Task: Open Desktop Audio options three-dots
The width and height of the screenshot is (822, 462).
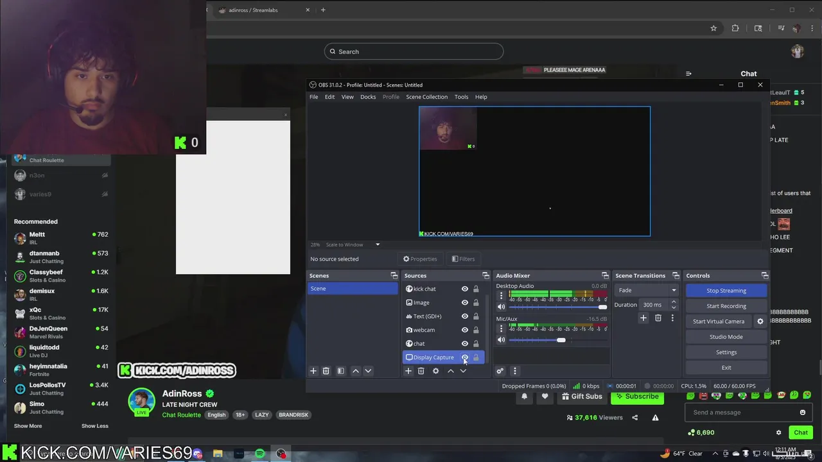Action: coord(501,296)
